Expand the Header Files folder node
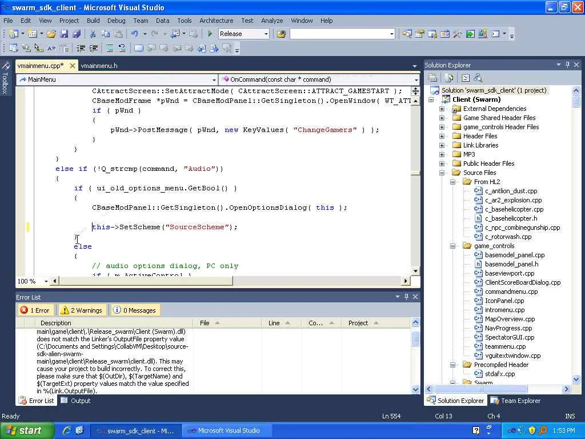 coord(442,136)
